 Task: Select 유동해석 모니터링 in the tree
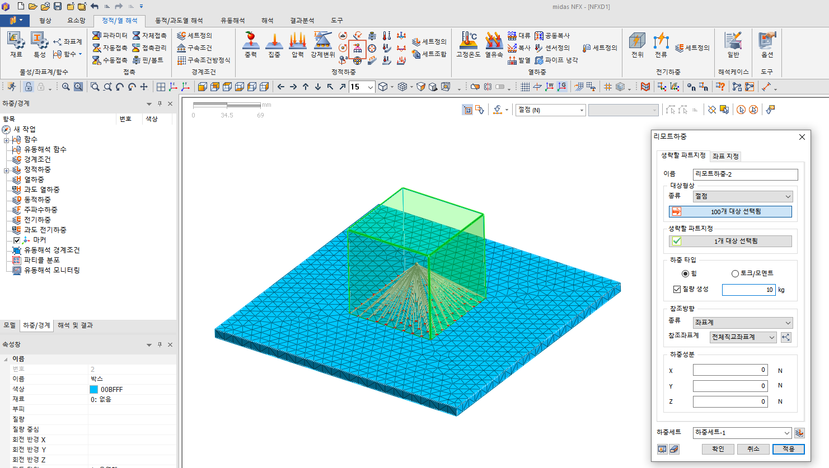point(51,270)
